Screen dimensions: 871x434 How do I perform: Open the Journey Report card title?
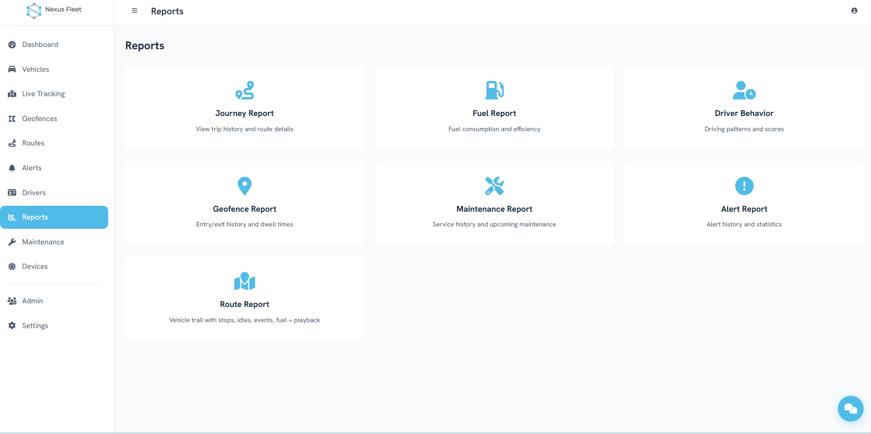point(244,113)
